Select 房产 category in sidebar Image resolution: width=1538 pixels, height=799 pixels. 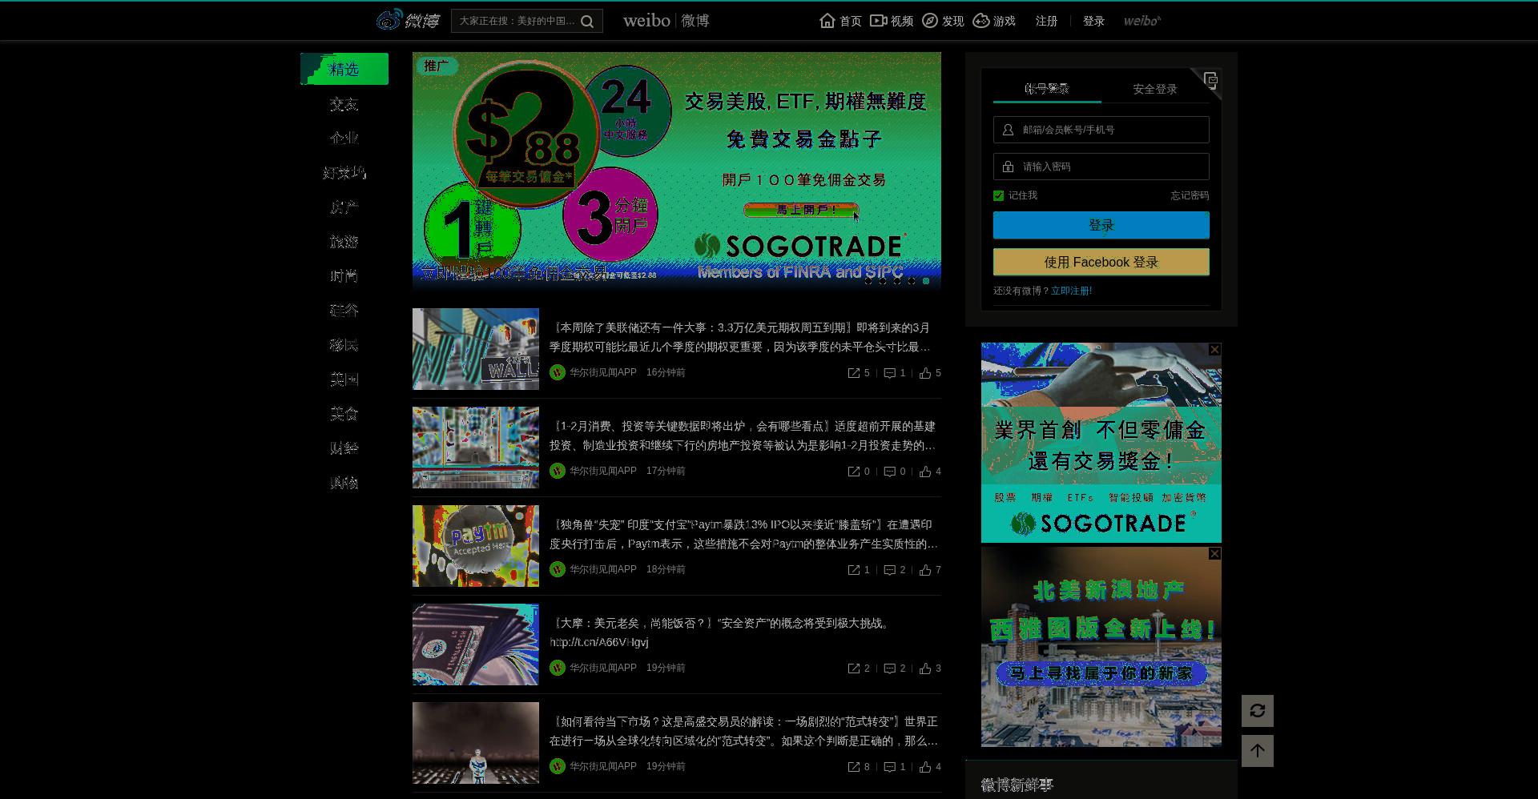(344, 207)
